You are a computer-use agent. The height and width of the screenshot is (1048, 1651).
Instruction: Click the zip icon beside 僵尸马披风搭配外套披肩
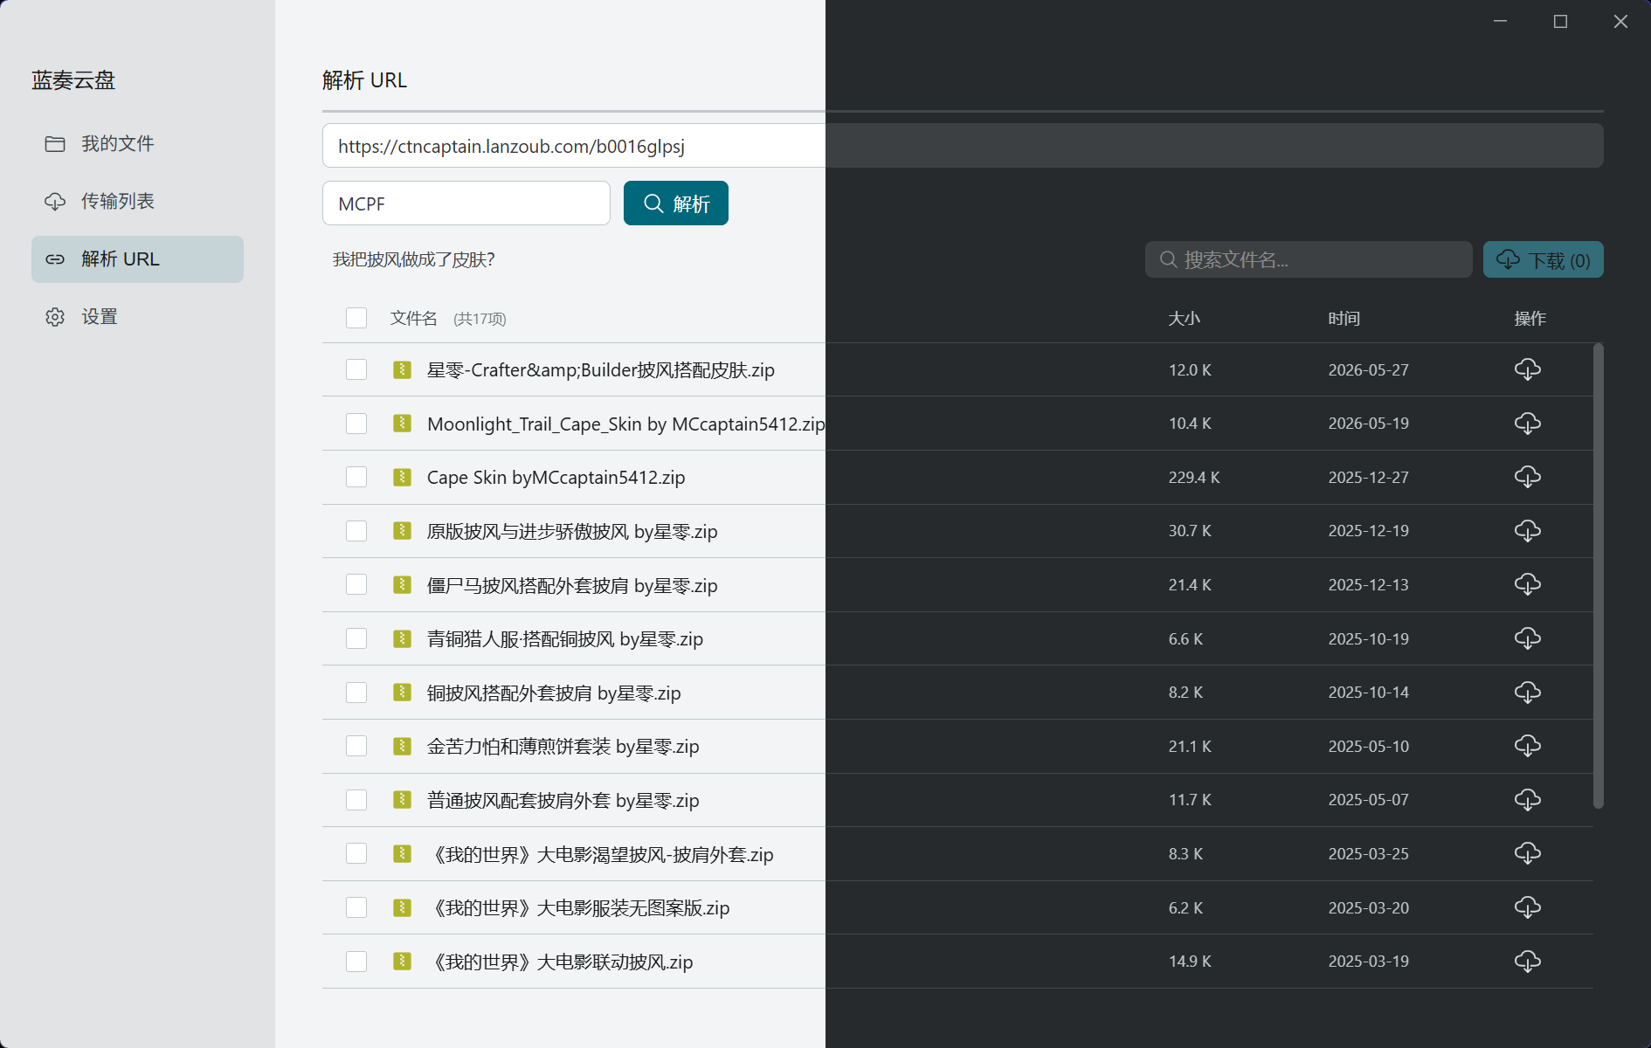402,584
